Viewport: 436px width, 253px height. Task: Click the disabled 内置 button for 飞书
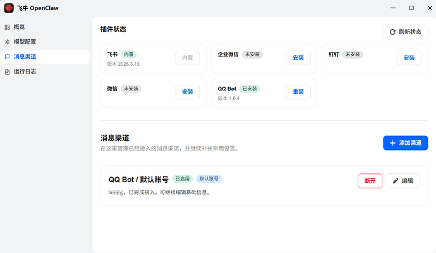coord(188,58)
